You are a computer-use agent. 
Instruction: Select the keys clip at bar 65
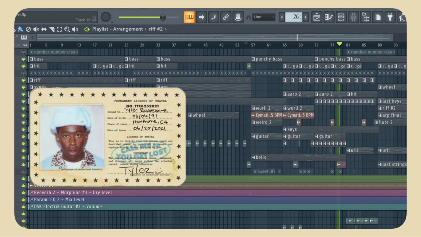click(x=331, y=129)
